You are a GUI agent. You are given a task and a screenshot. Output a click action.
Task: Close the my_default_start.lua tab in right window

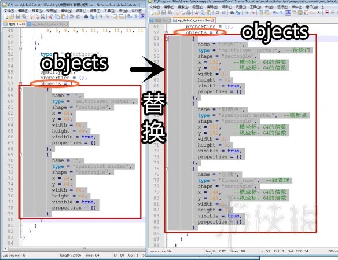pyautogui.click(x=212, y=20)
